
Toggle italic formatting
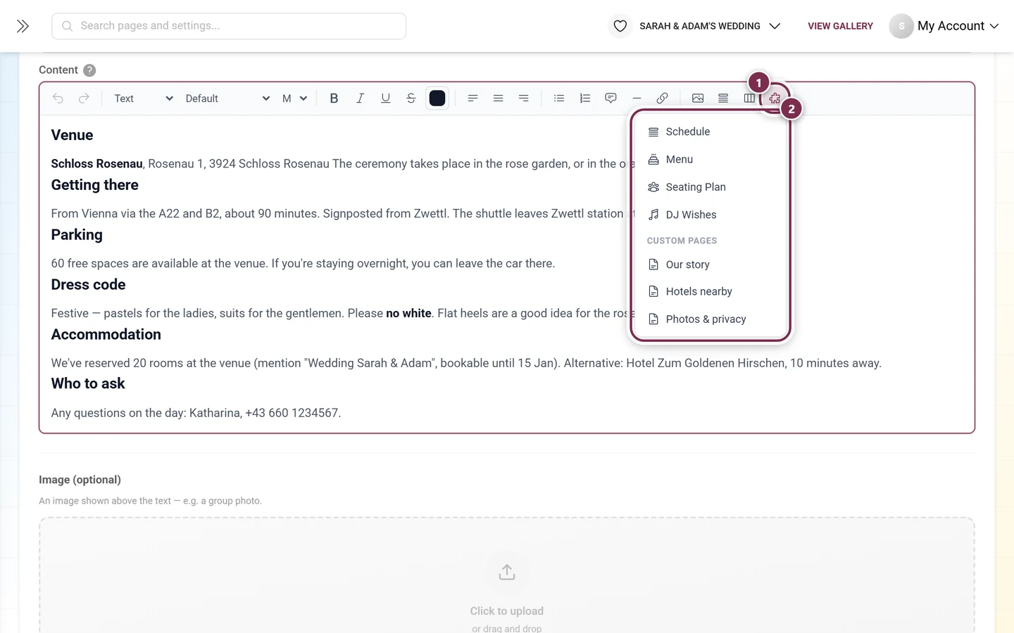(x=360, y=98)
